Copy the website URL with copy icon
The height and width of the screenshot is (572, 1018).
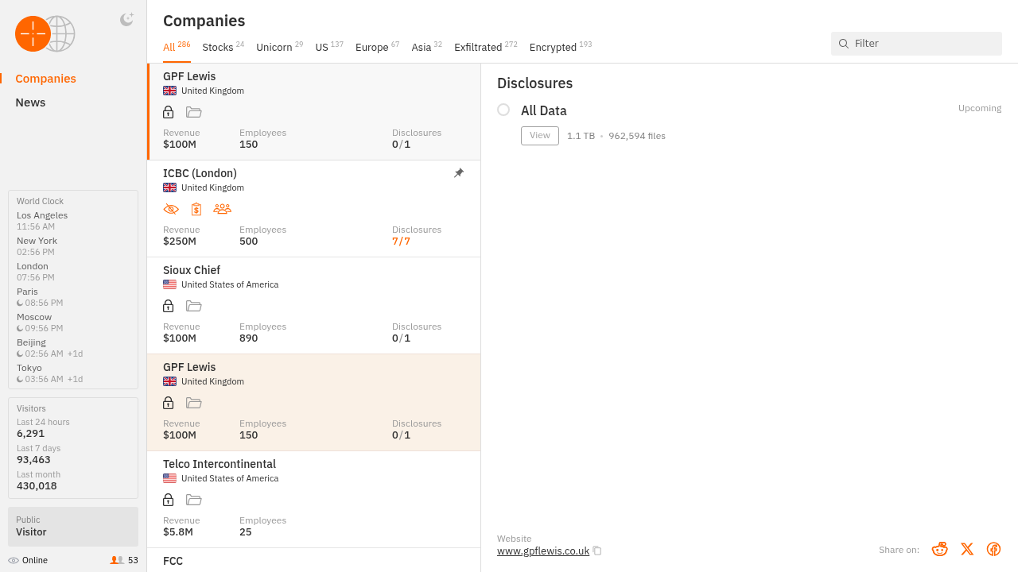597,551
